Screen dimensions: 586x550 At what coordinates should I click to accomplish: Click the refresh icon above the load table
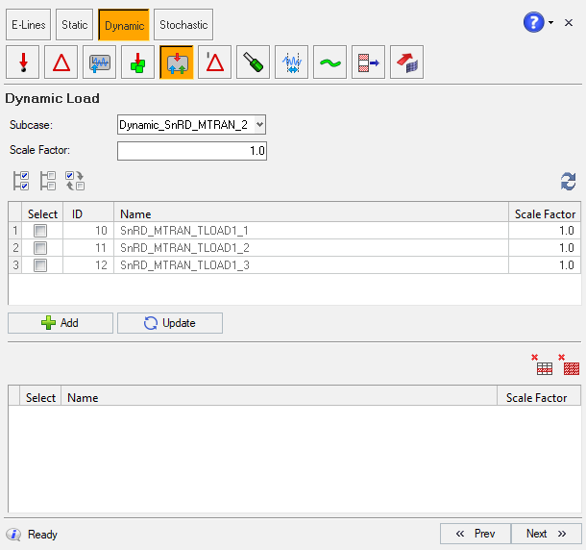(x=569, y=181)
